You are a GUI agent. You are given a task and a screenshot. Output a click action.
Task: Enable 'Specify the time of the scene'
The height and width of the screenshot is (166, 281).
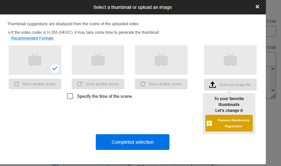70,96
